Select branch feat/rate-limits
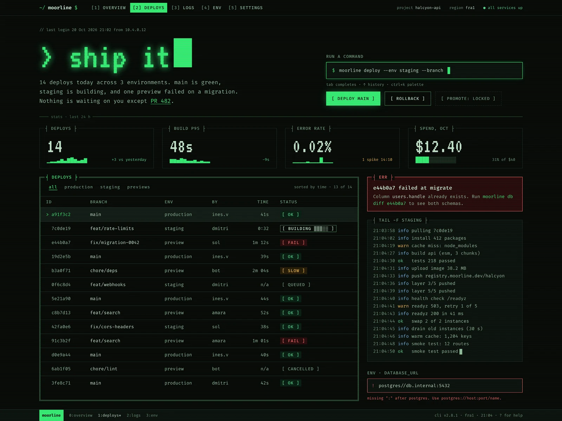This screenshot has width=562, height=421. (x=112, y=229)
